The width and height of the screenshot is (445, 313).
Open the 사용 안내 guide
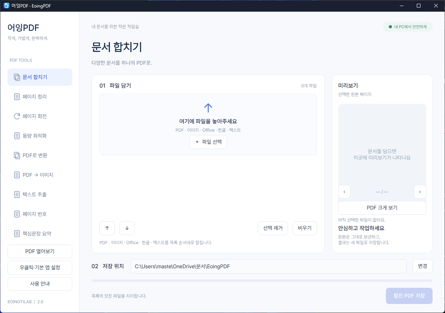coord(40,284)
